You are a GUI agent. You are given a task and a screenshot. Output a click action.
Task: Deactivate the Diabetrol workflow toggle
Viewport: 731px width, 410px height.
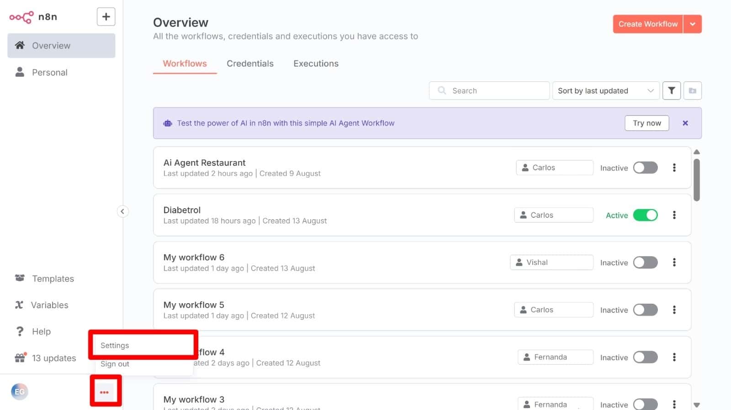(x=645, y=215)
